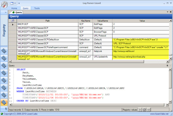
Task: Click the http://winscp.net/forum/ value cell
Action: tap(141, 52)
